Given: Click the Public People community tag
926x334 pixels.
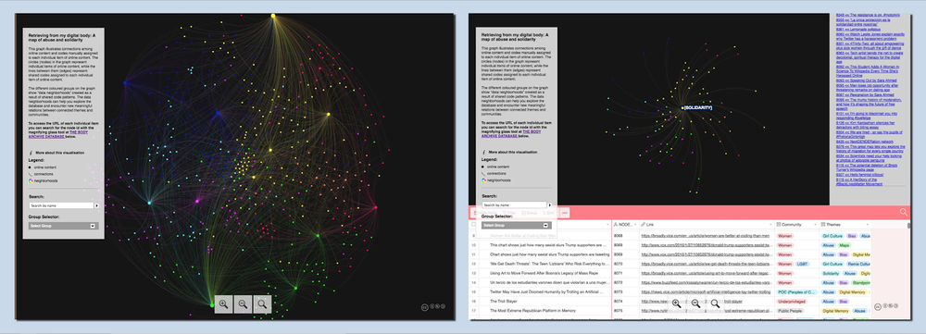Looking at the screenshot, I should [790, 310].
